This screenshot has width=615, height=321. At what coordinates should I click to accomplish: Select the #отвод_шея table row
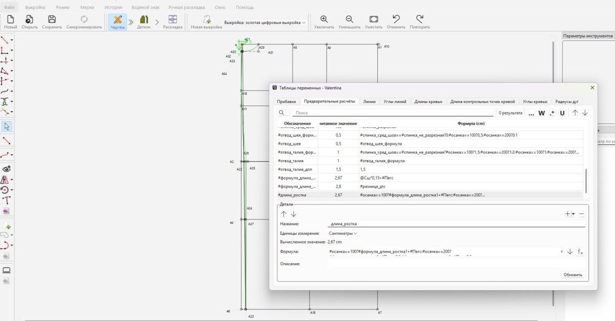click(429, 144)
